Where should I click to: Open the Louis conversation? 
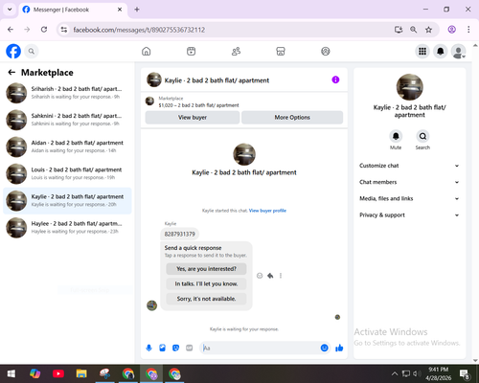point(67,173)
